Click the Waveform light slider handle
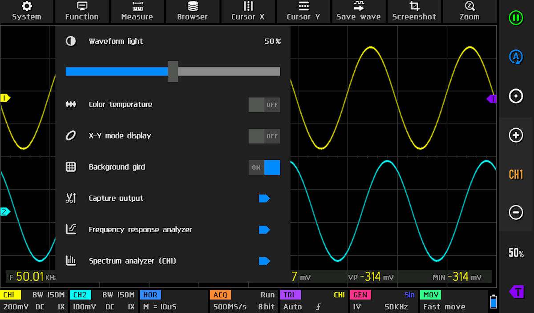Viewport: 534px width, 313px height. 173,71
